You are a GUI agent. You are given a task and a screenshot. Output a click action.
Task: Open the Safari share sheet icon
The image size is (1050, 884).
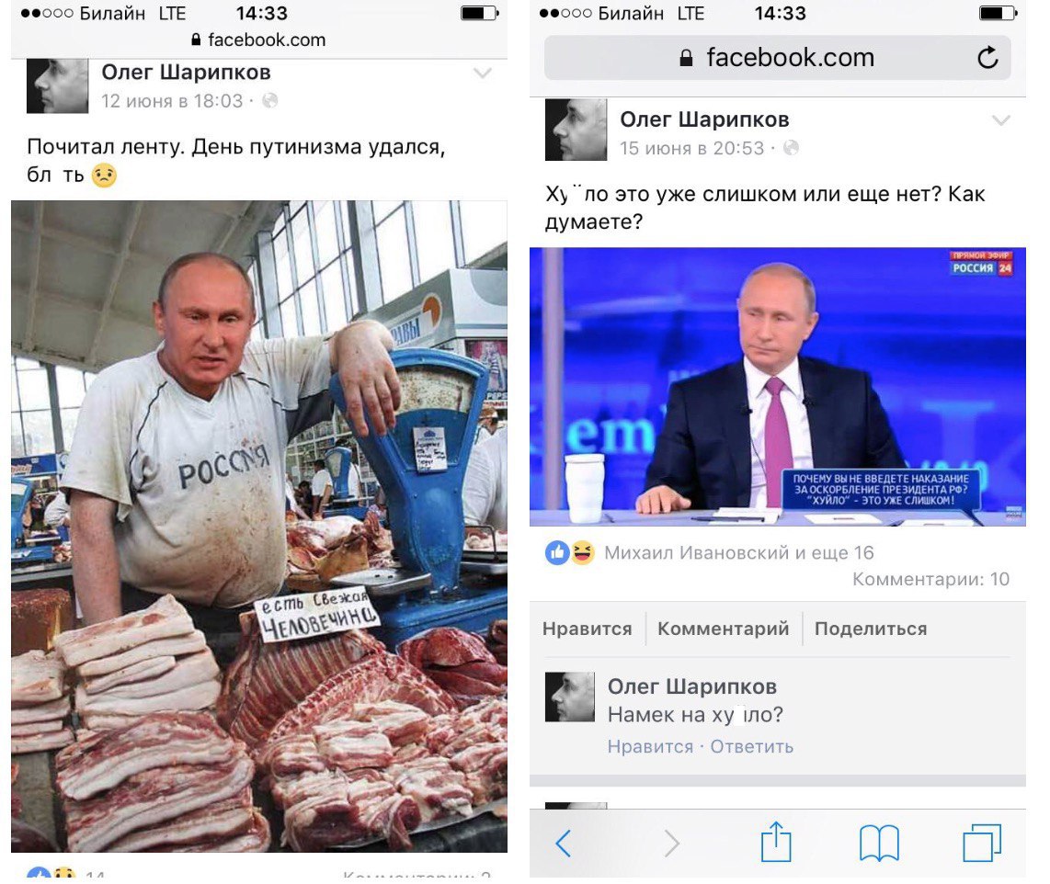point(776,841)
